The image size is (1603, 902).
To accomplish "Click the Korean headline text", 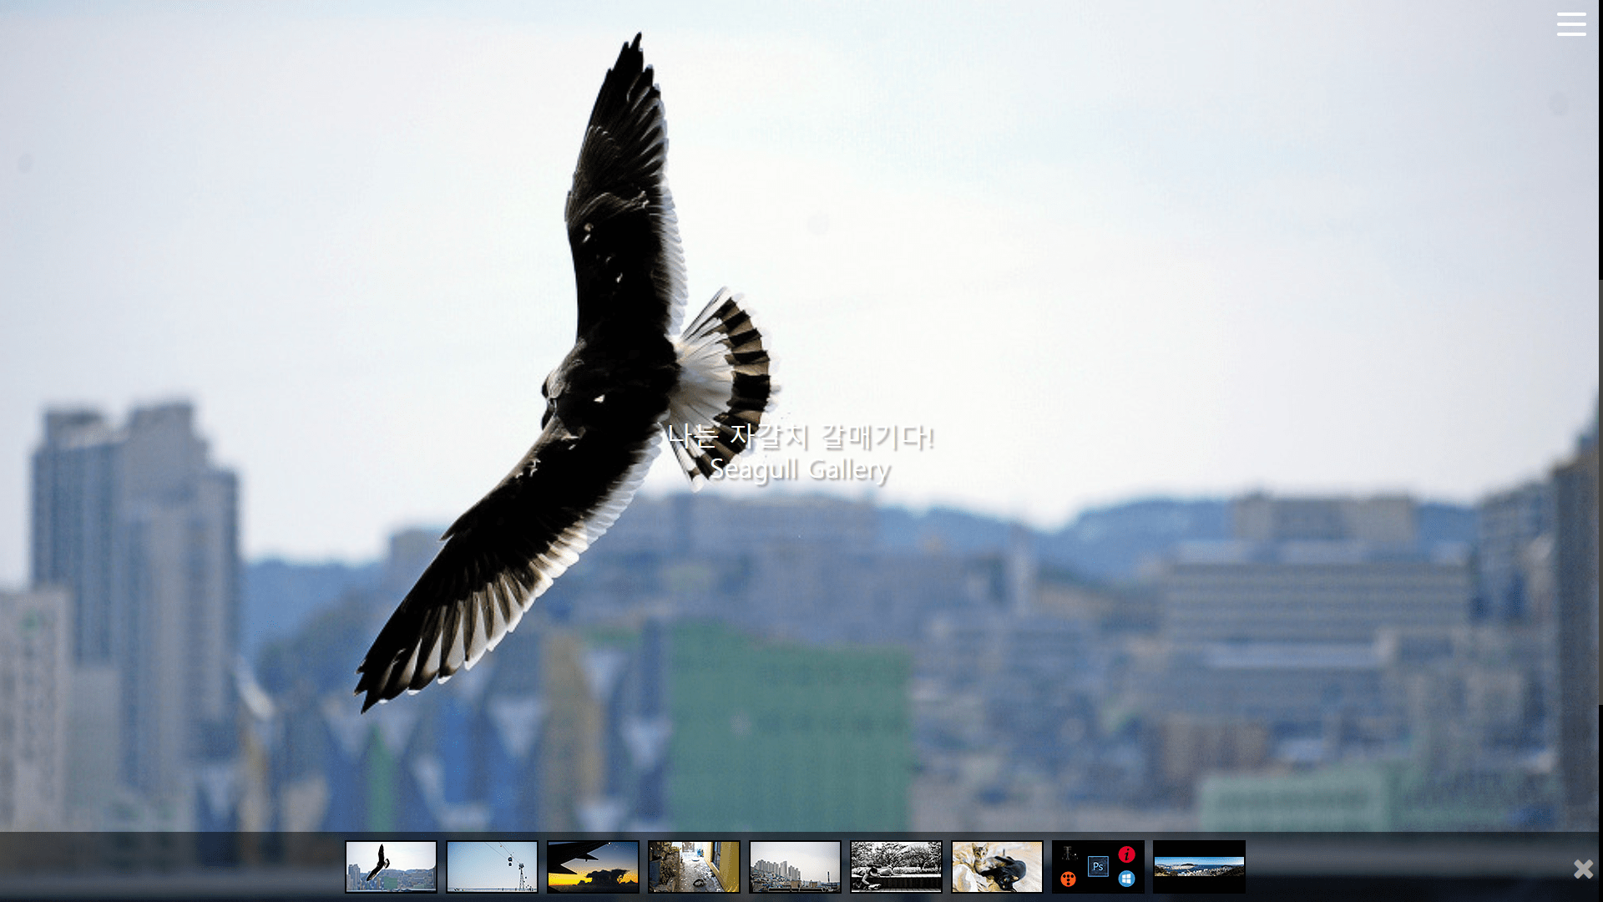I will click(x=800, y=436).
